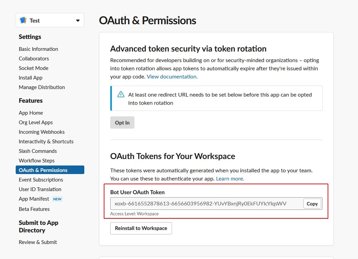Open Basic Information settings page
358x259 pixels.
(x=38, y=49)
